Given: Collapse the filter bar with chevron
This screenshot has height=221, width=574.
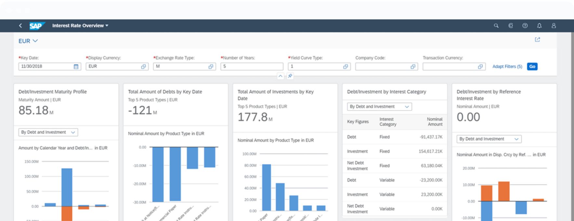Looking at the screenshot, I should (280, 76).
